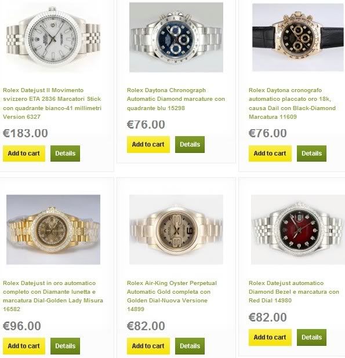Open the red dial Datejust watch photo
The height and width of the screenshot is (358, 345).
(x=297, y=229)
